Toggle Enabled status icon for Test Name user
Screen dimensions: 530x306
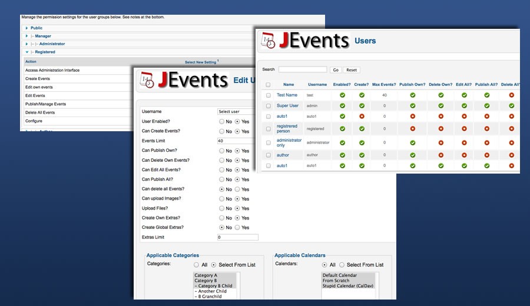[x=342, y=95]
